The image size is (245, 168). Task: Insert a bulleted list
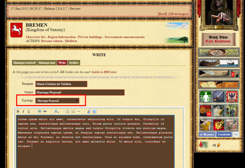tap(68, 111)
